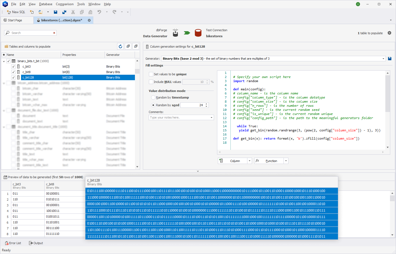Open the Function button dropdown arrow
This screenshot has width=396, height=254.
click(286, 161)
